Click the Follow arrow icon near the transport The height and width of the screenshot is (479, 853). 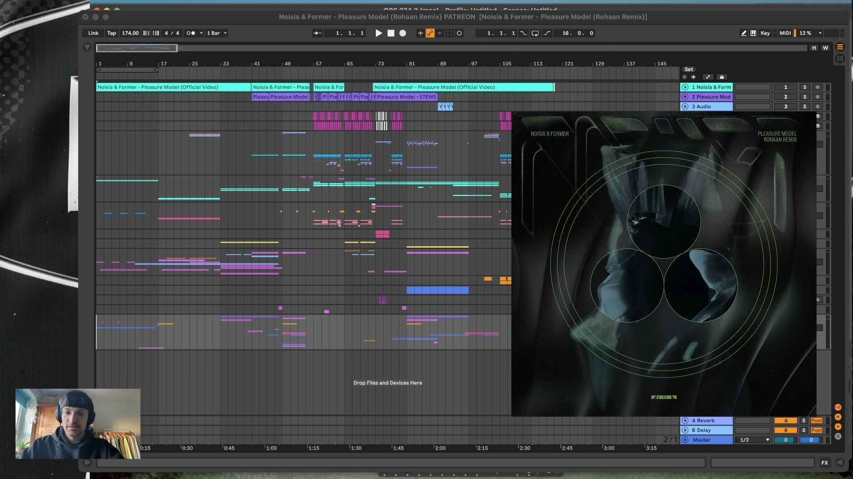tap(317, 33)
